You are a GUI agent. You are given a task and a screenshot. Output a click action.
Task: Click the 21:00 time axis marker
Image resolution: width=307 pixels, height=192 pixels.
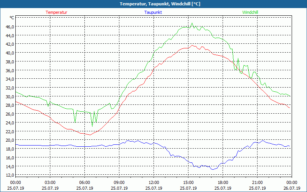257,182
